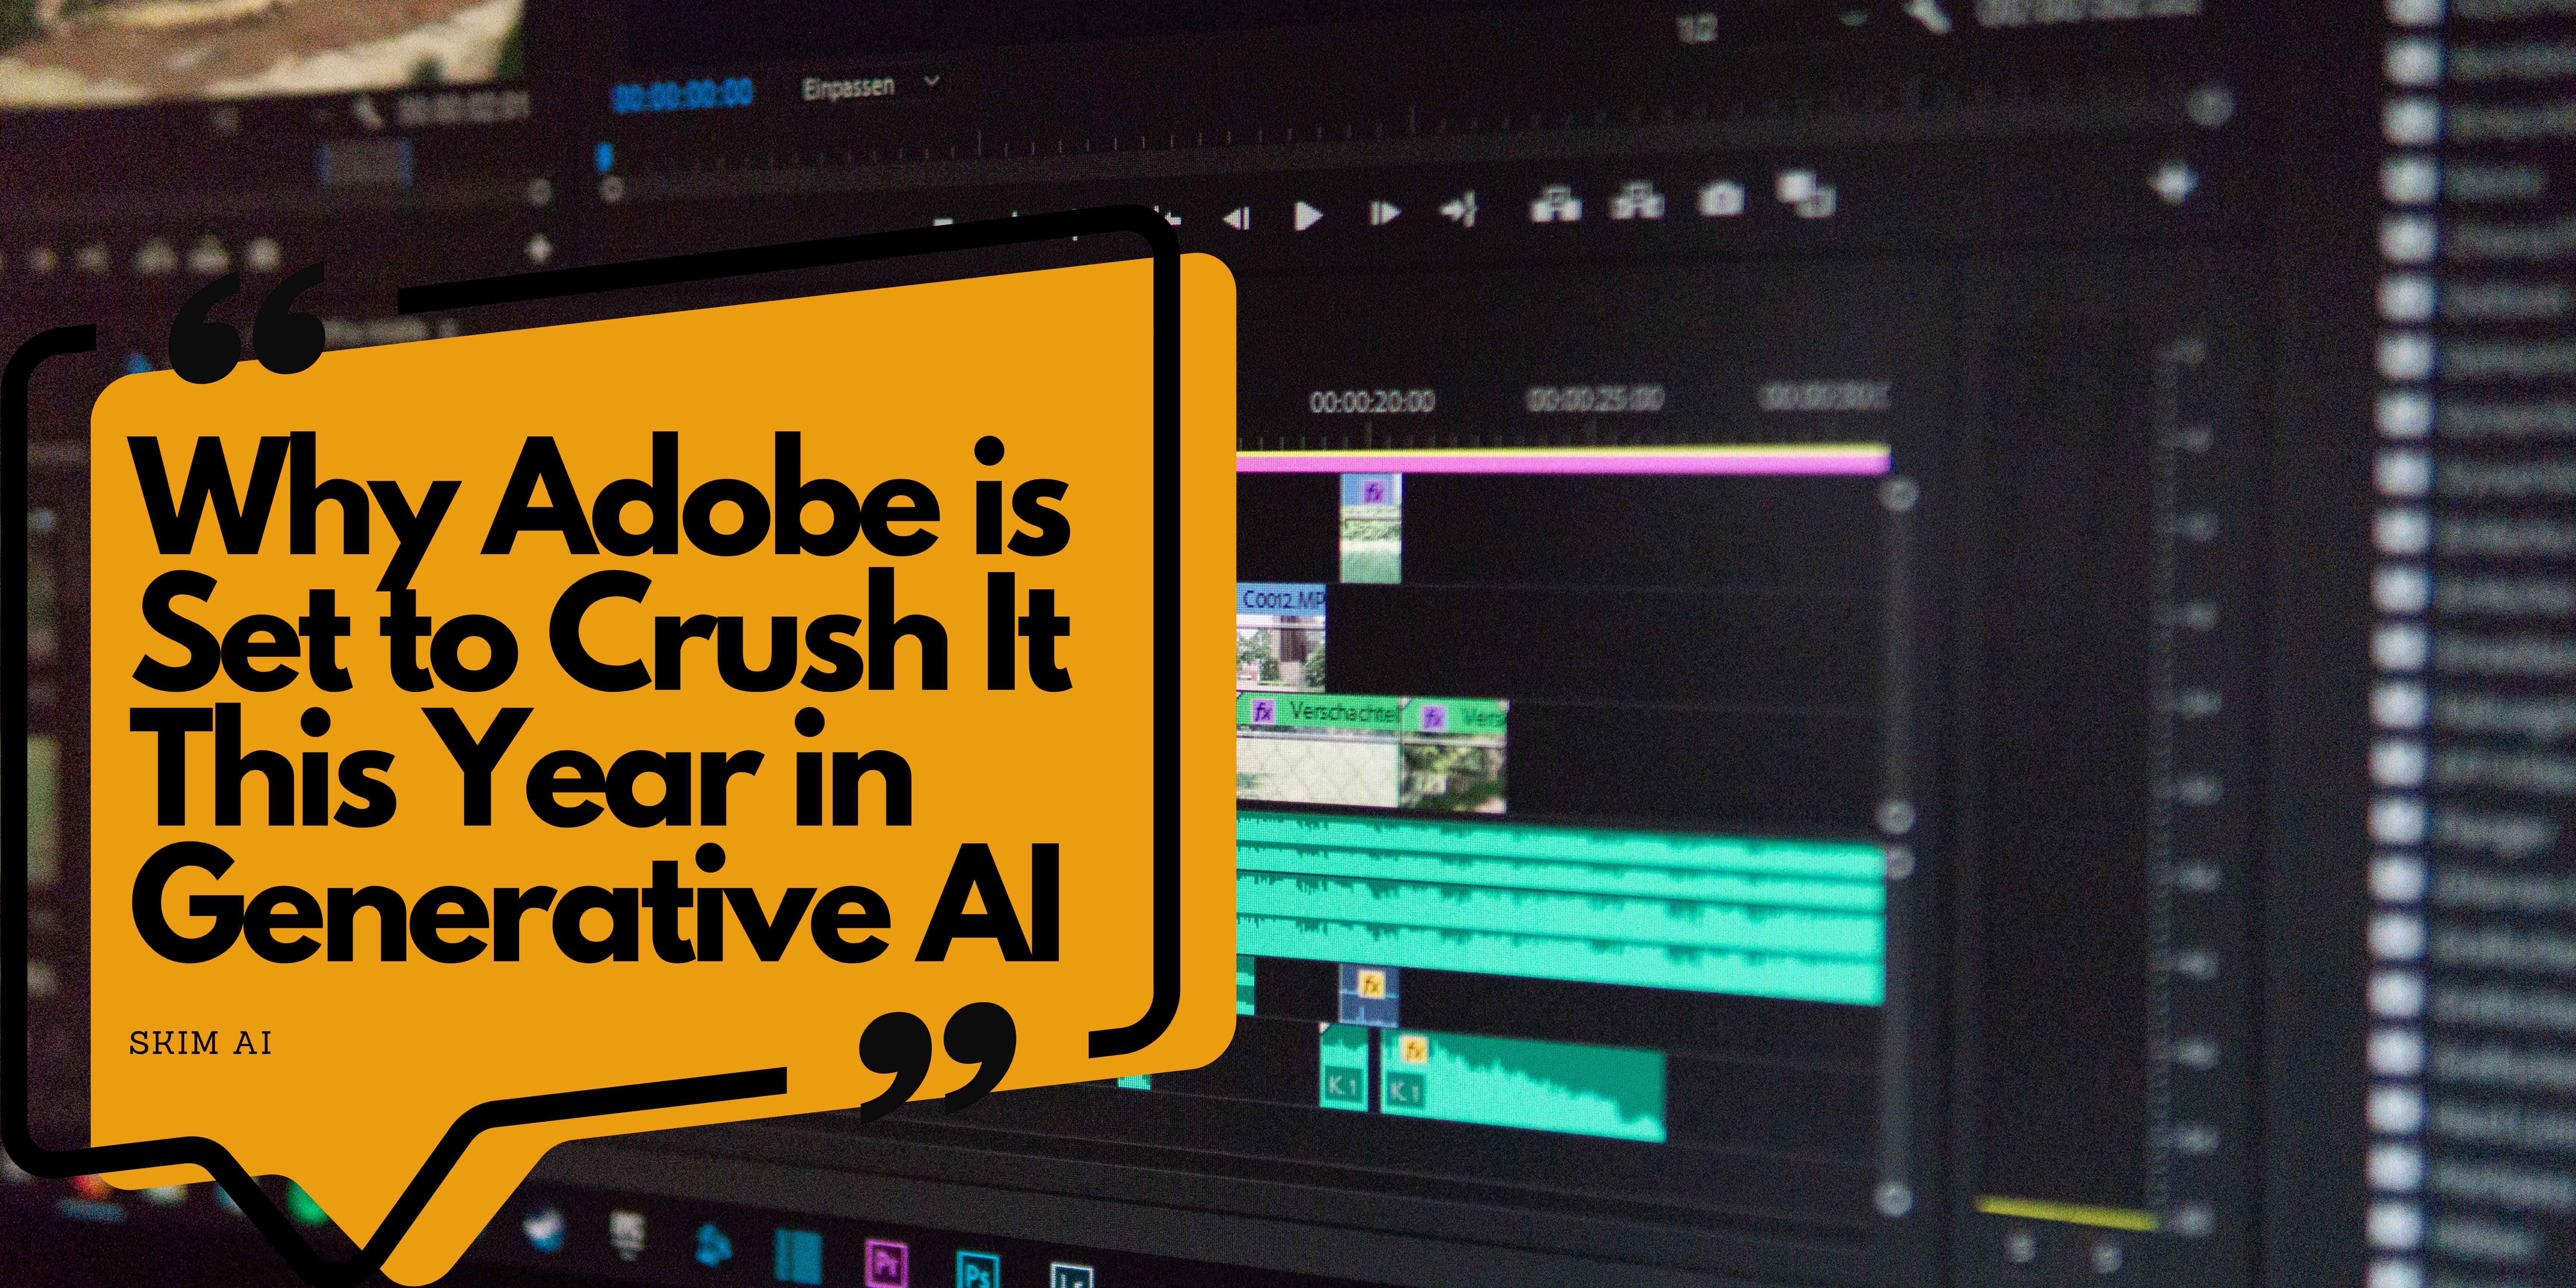Step forward one frame in monitor
Image resolution: width=2576 pixels, height=1288 pixels.
(x=1384, y=213)
